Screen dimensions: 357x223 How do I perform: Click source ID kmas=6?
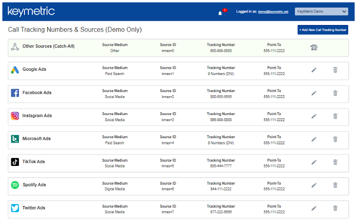tap(168, 189)
